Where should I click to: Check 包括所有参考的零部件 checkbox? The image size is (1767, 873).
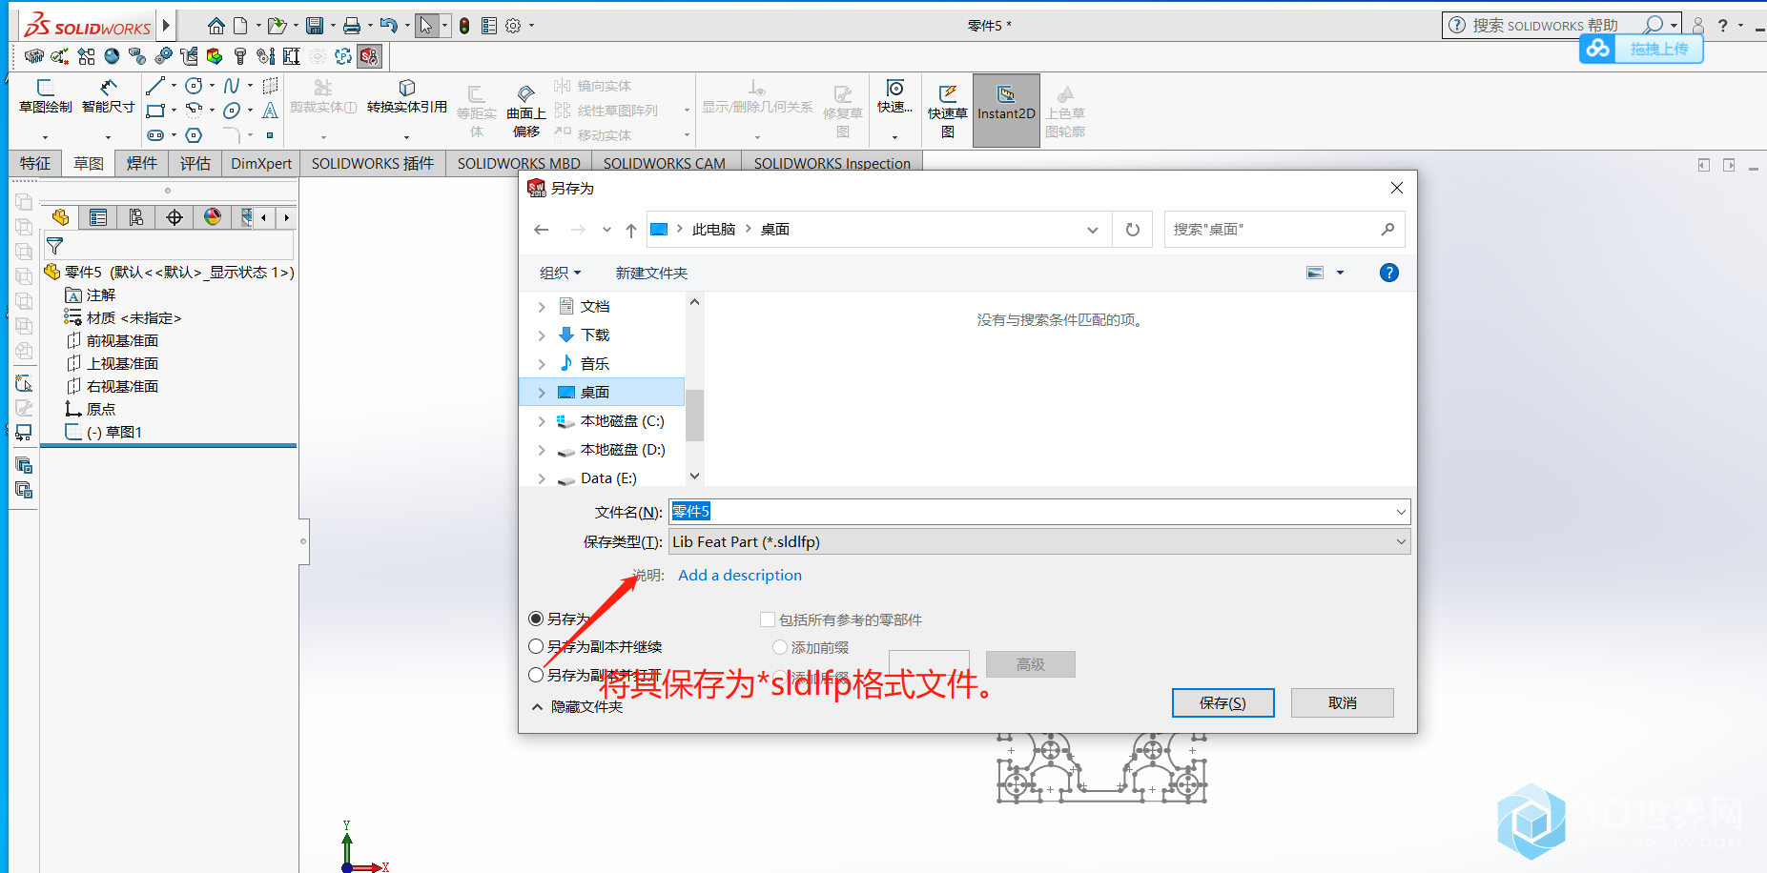tap(767, 620)
